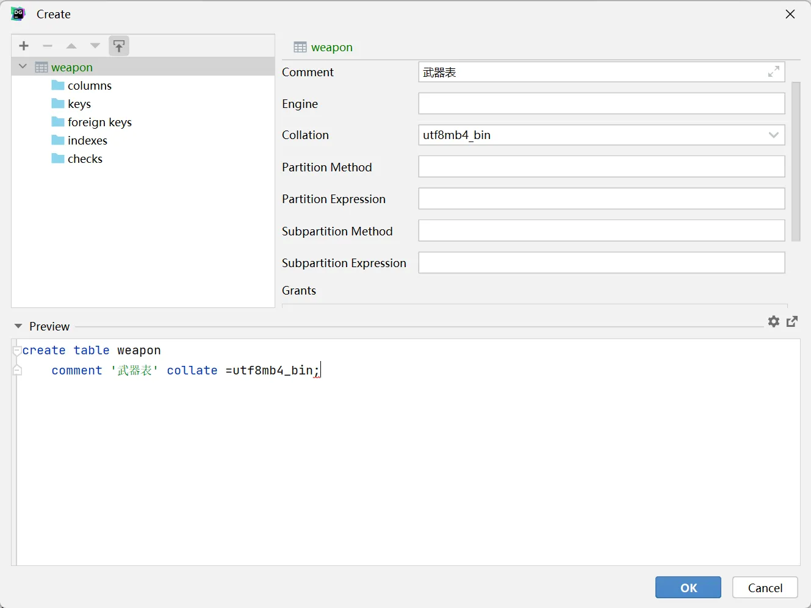
Task: Click the Cancel button
Action: (765, 587)
